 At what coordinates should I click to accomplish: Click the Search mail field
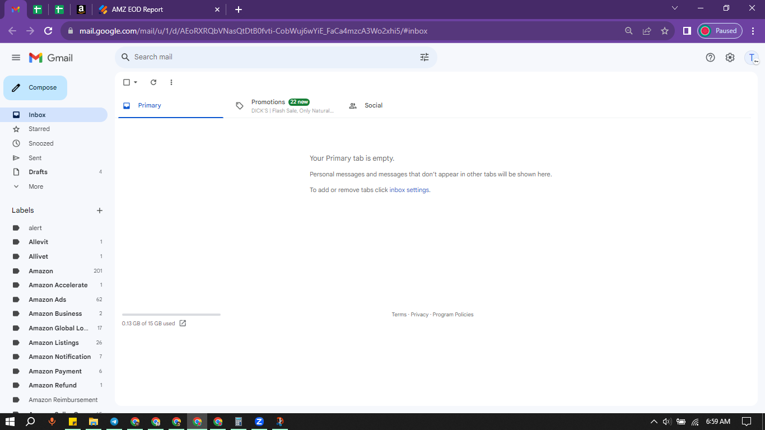point(276,57)
